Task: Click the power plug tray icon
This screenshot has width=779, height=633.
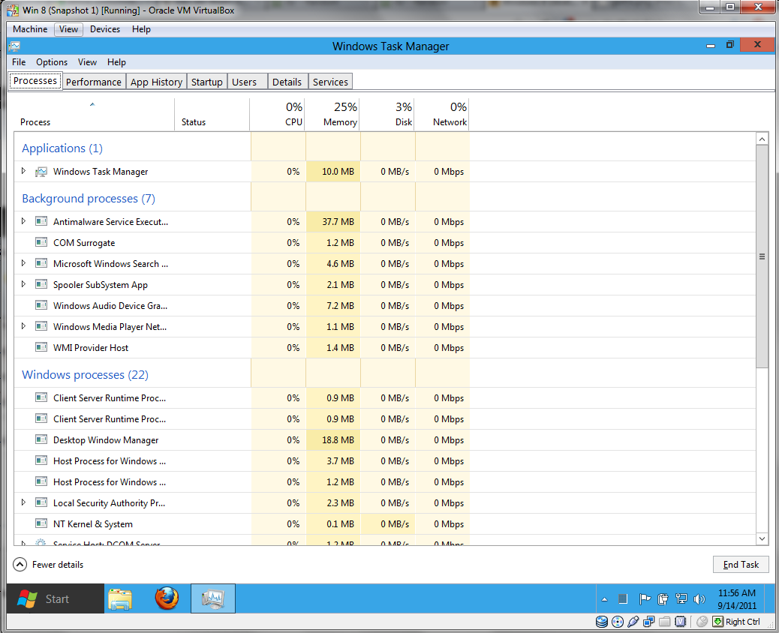Action: [x=663, y=599]
